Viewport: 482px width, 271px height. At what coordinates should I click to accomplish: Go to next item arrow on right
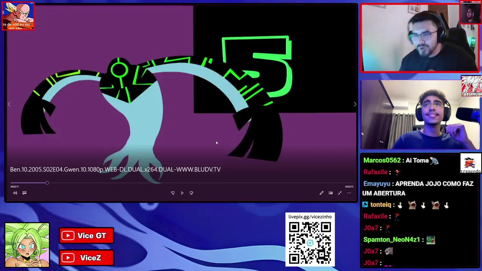355,105
